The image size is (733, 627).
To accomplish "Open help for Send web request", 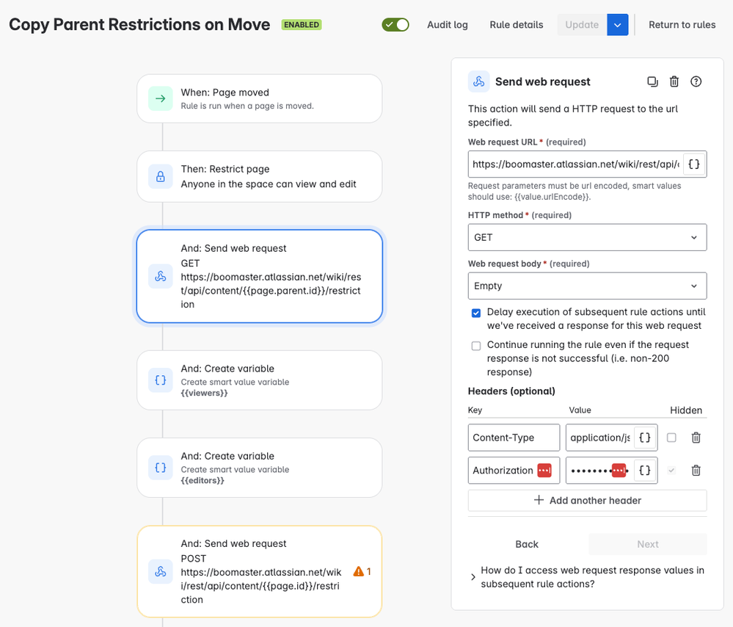I will pyautogui.click(x=696, y=82).
